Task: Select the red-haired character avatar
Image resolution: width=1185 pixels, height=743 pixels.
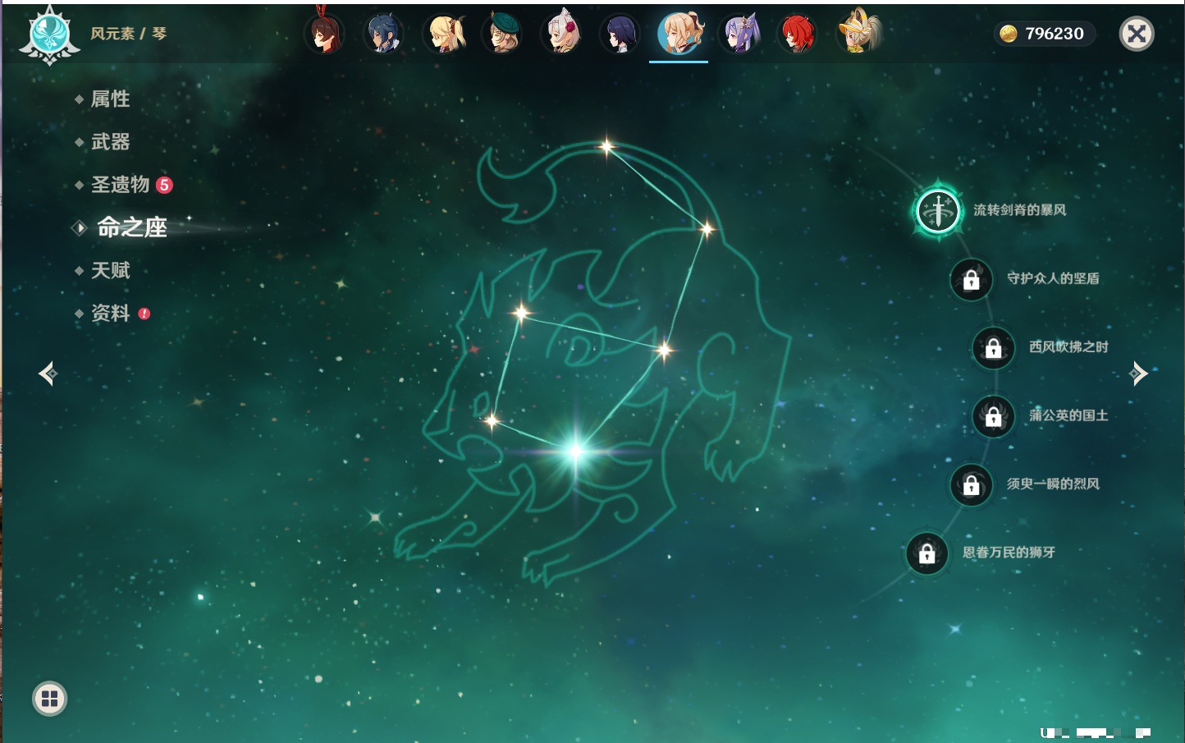Action: pyautogui.click(x=797, y=34)
